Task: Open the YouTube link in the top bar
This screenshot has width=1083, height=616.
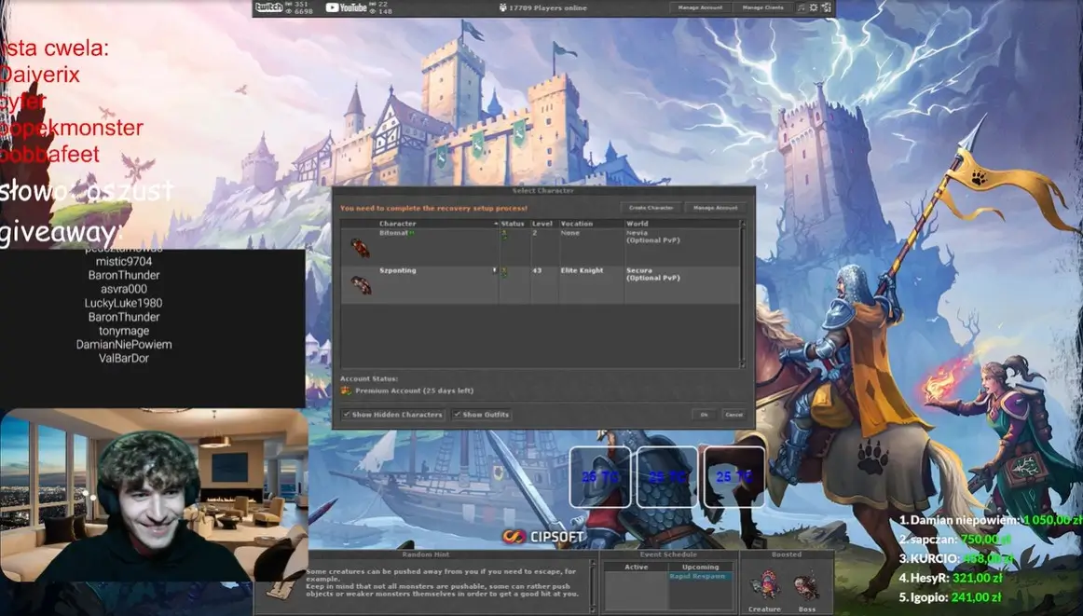Action: pyautogui.click(x=346, y=7)
